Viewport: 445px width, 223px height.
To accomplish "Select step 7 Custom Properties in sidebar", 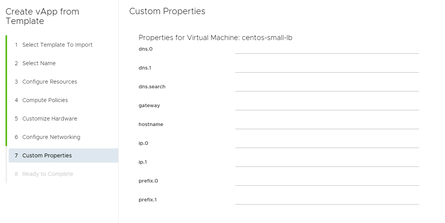I will click(47, 155).
